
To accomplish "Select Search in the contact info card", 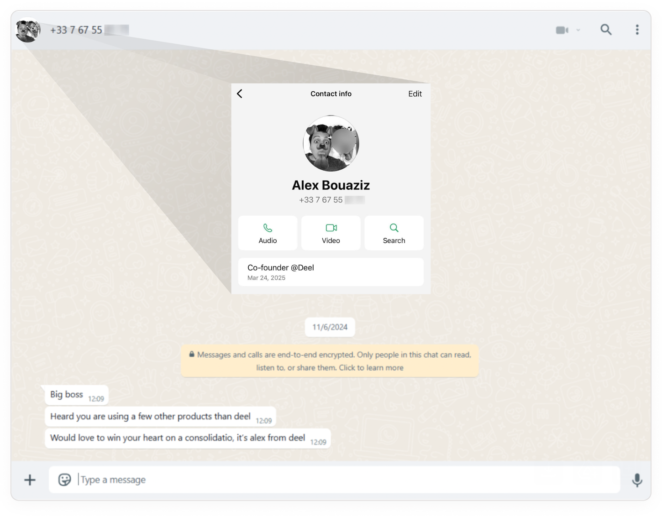I will pyautogui.click(x=394, y=233).
